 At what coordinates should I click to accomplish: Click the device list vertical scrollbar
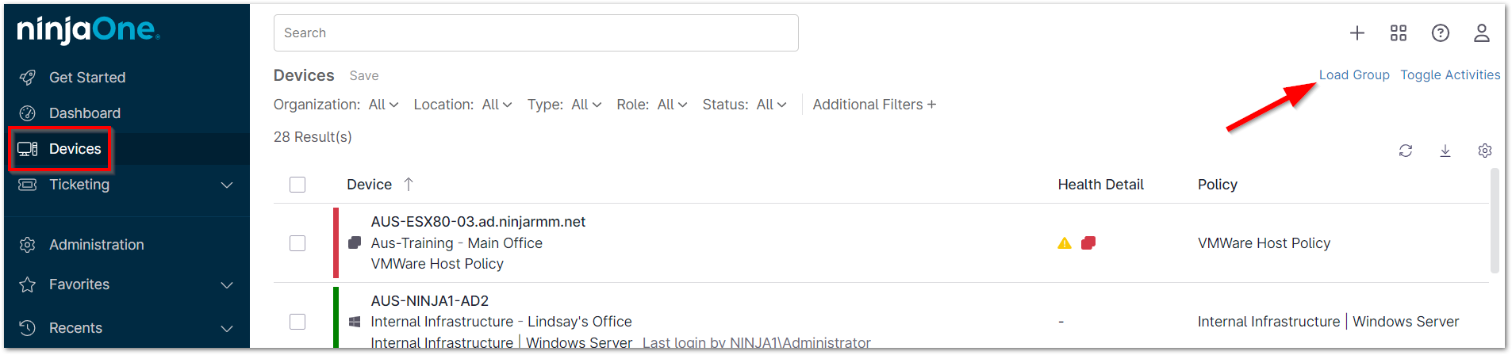(x=1495, y=222)
